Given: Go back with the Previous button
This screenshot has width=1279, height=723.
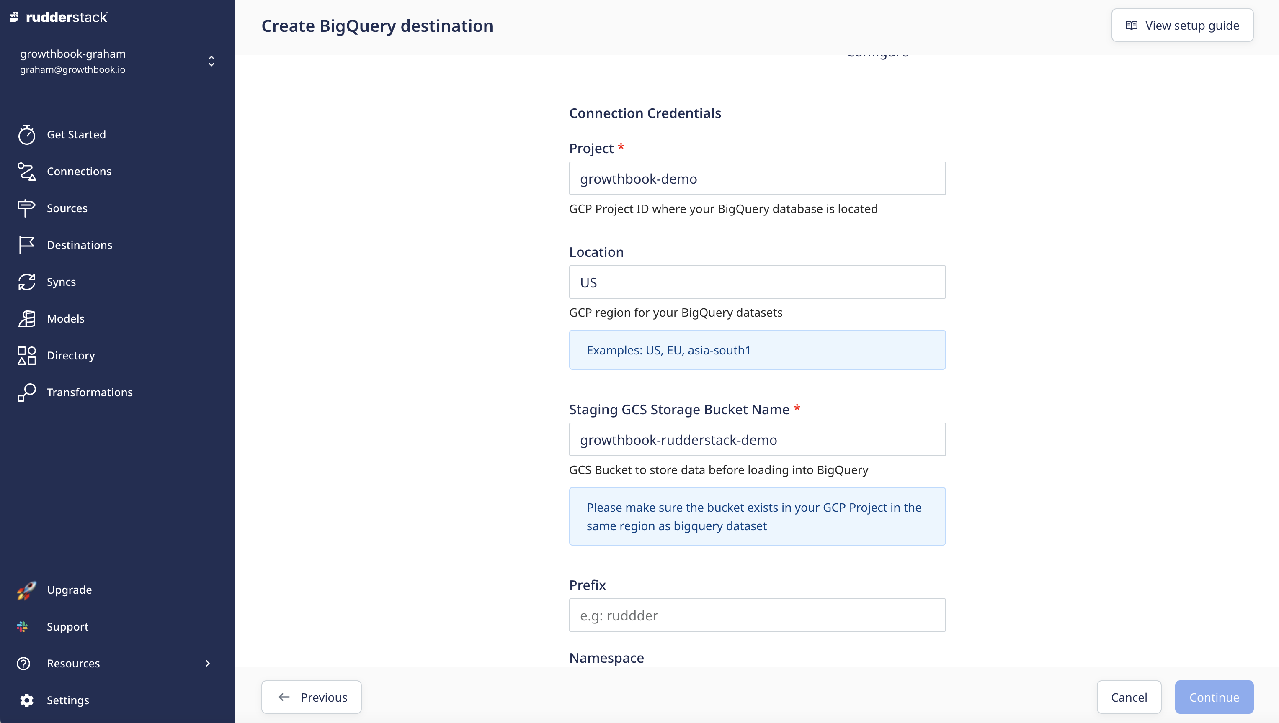Looking at the screenshot, I should (312, 697).
